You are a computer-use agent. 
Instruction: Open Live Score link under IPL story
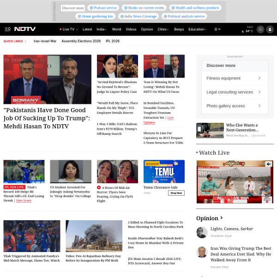click(24, 200)
